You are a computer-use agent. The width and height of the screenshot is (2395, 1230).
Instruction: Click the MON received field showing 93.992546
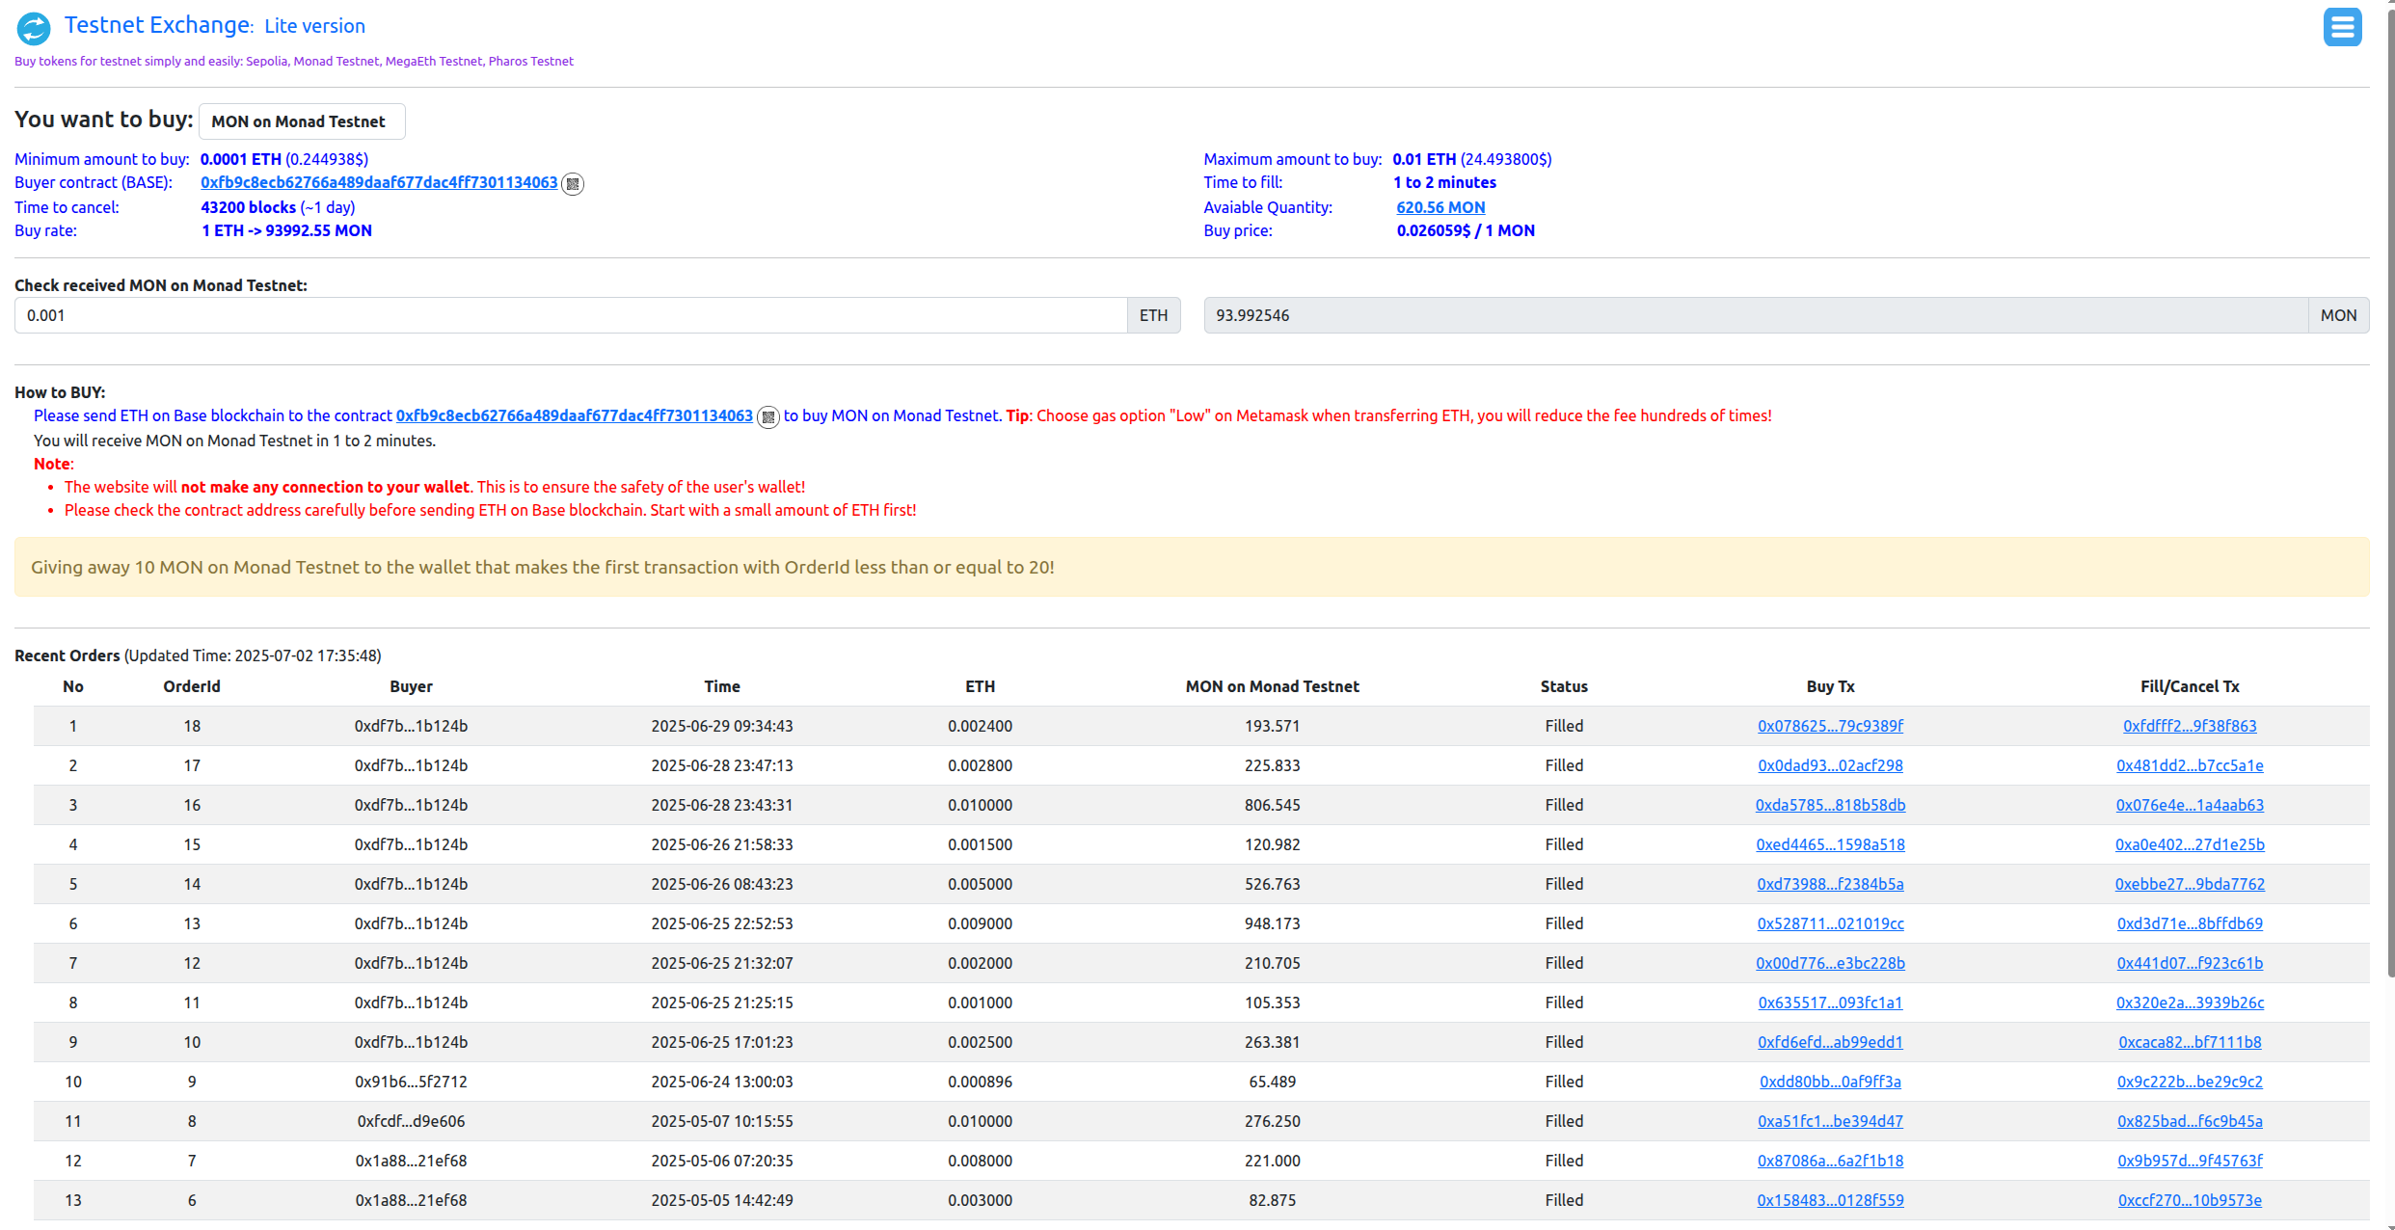[x=1756, y=315]
